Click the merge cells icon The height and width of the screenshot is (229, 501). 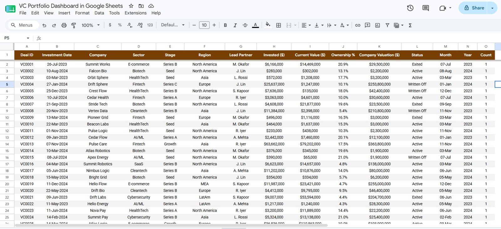[x=289, y=25]
